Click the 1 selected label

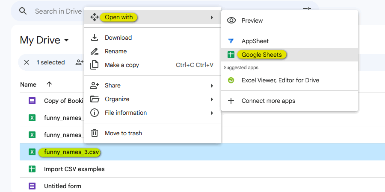click(x=51, y=62)
